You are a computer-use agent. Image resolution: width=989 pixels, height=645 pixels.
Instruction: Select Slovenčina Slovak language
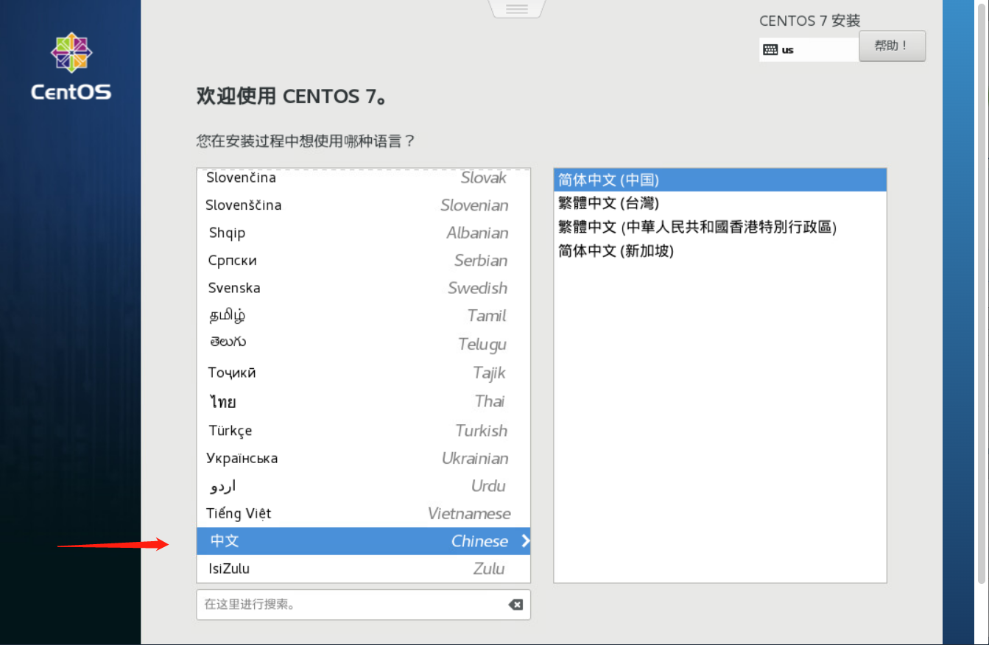click(363, 178)
